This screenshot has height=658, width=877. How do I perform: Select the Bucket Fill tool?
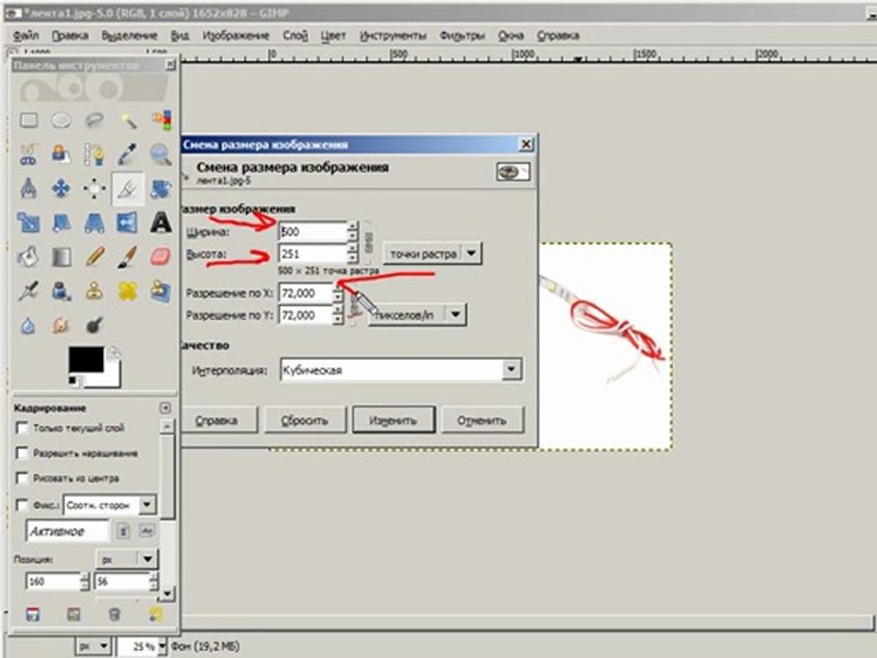[28, 257]
